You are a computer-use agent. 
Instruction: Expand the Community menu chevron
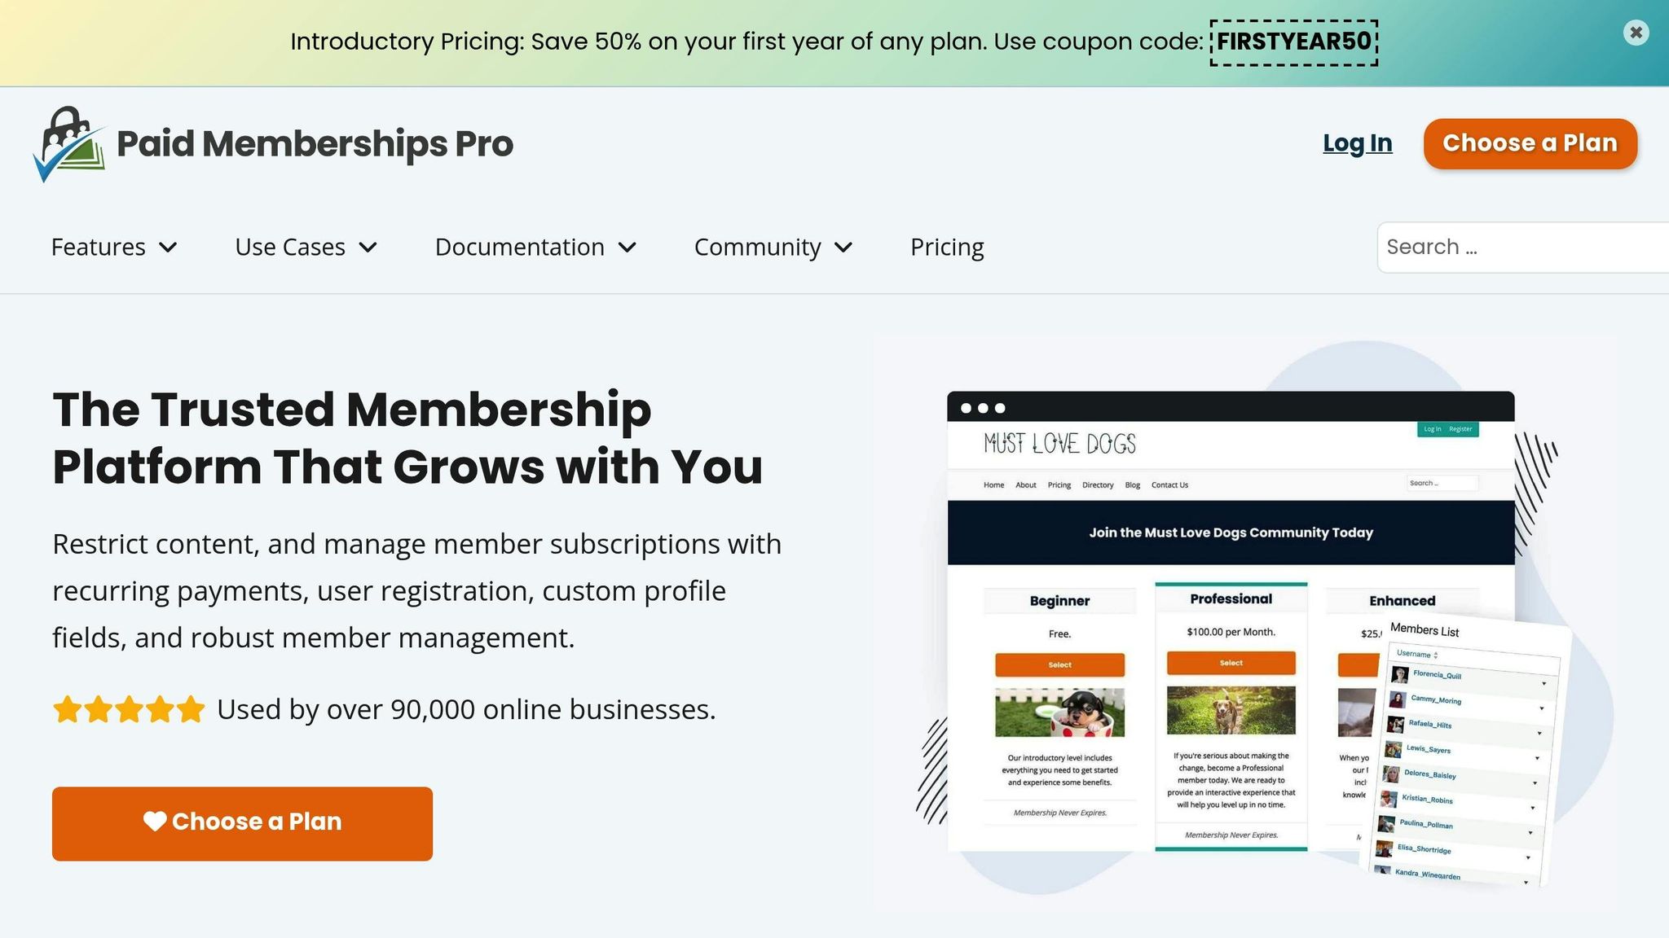(843, 248)
